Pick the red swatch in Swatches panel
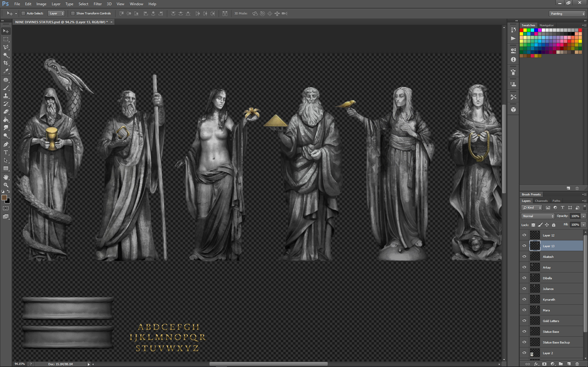 522,30
